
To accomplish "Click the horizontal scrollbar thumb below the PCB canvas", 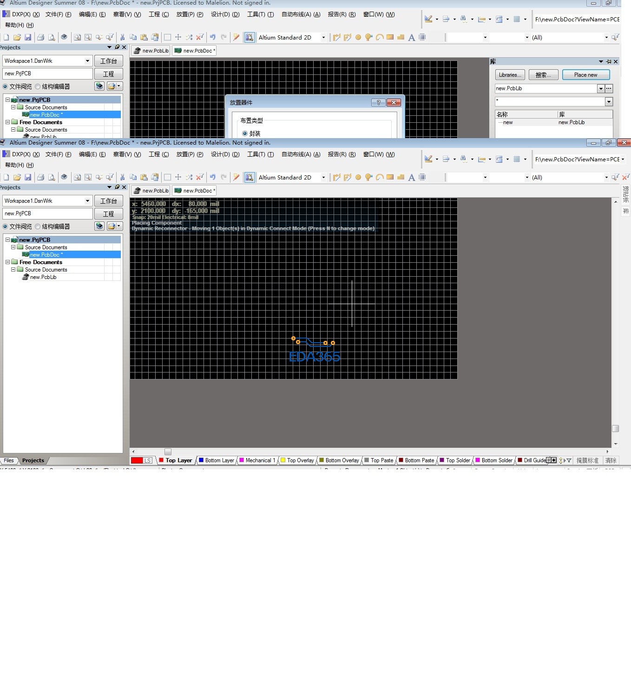I will (168, 452).
